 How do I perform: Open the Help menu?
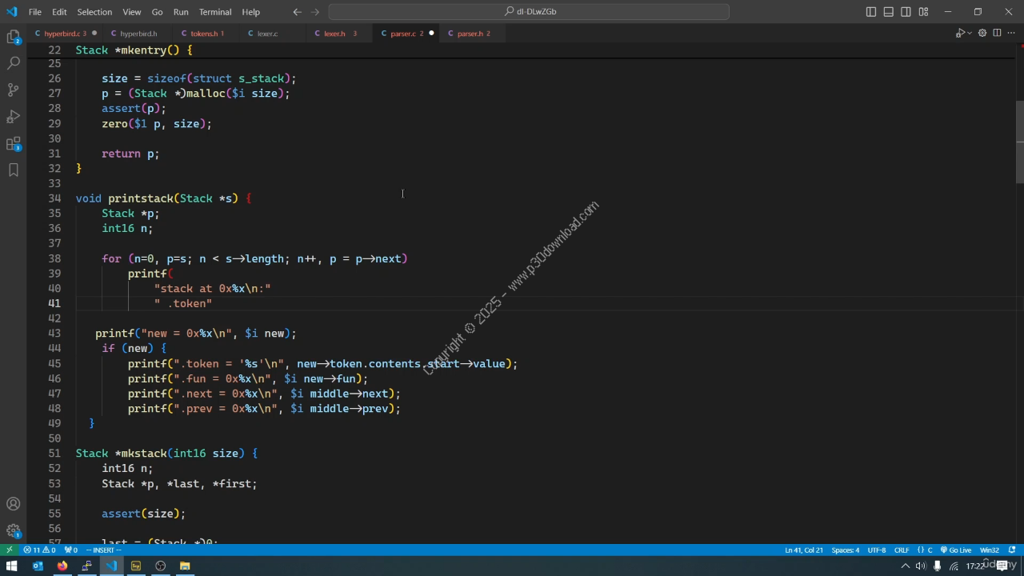(x=250, y=12)
